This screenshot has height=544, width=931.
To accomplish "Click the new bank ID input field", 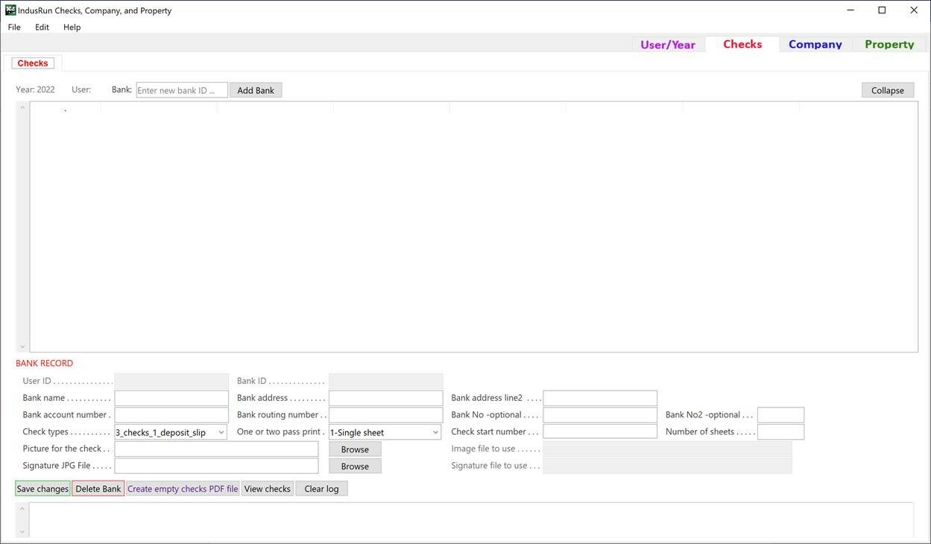I will [182, 90].
